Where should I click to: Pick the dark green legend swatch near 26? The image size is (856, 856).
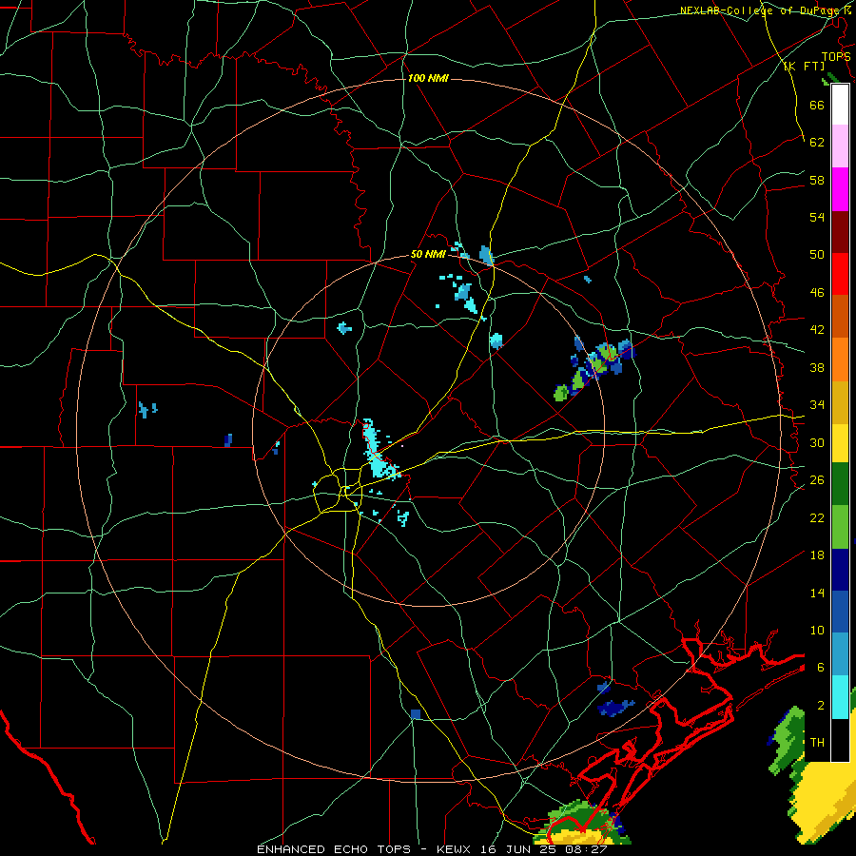[840, 484]
